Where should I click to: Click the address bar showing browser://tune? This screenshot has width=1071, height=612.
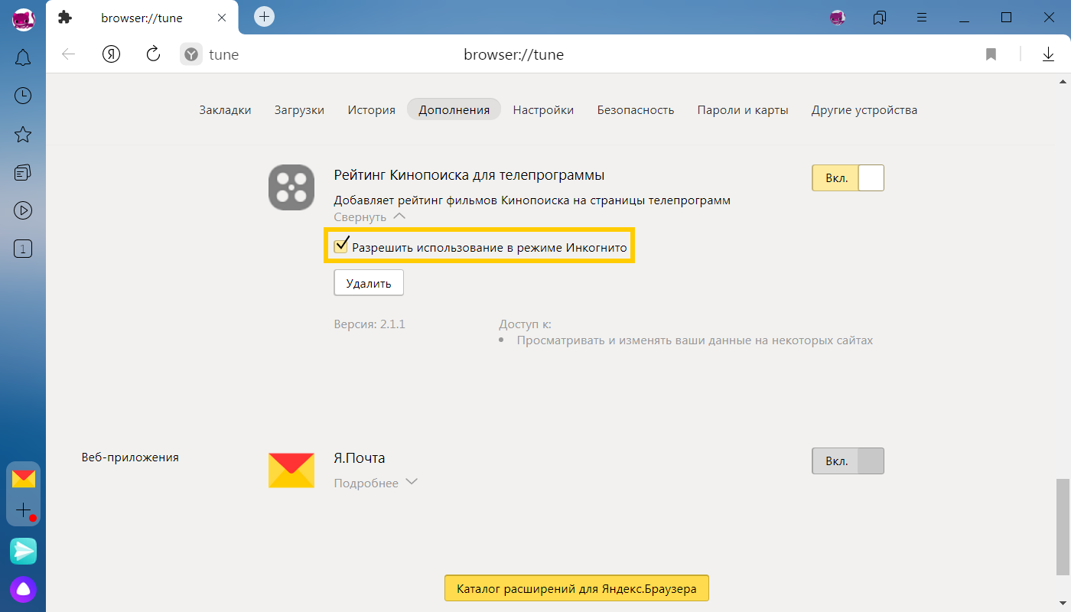pos(513,54)
